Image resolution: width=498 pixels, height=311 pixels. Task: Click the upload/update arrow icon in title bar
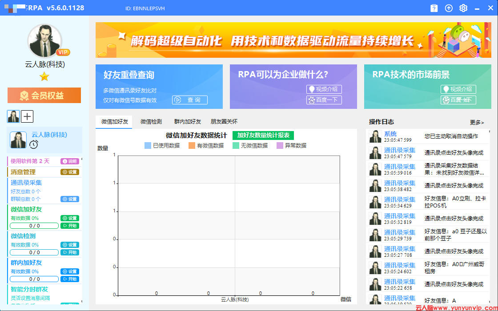(x=449, y=8)
